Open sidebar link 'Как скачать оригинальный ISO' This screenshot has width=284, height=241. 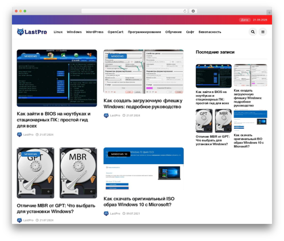[x=249, y=141]
